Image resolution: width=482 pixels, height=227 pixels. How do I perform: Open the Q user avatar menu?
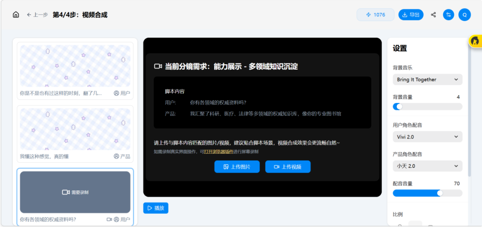(x=465, y=15)
